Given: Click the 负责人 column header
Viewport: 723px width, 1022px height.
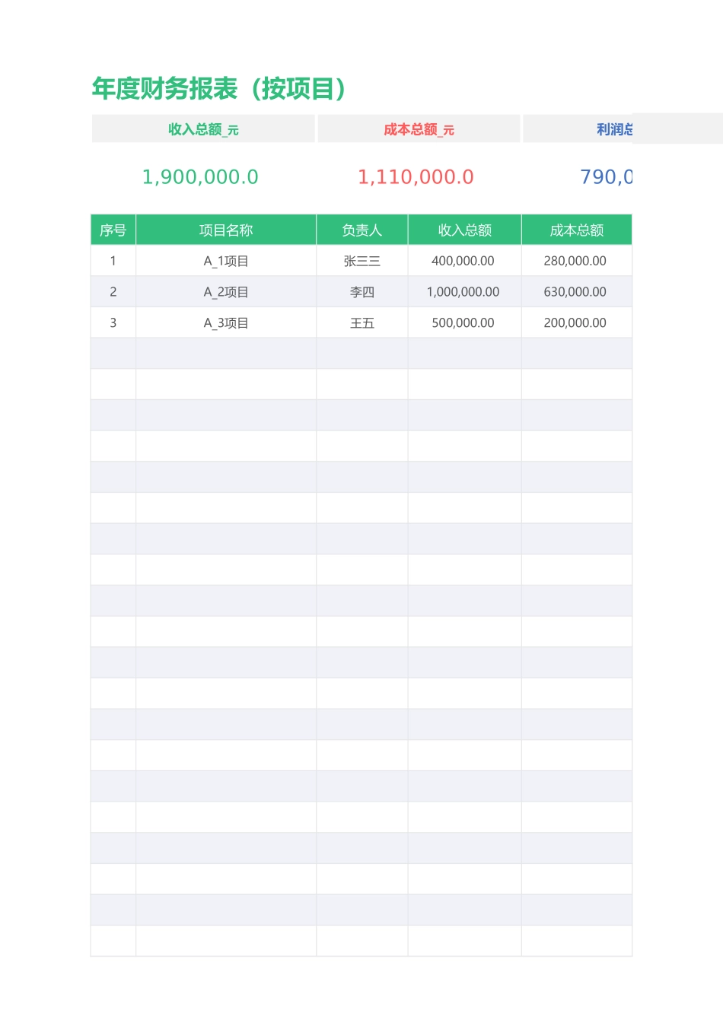Looking at the screenshot, I should 361,230.
